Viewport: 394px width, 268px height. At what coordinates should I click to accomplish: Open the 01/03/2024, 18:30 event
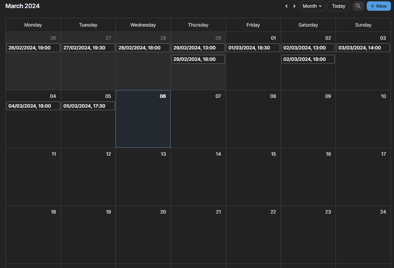[x=253, y=48]
